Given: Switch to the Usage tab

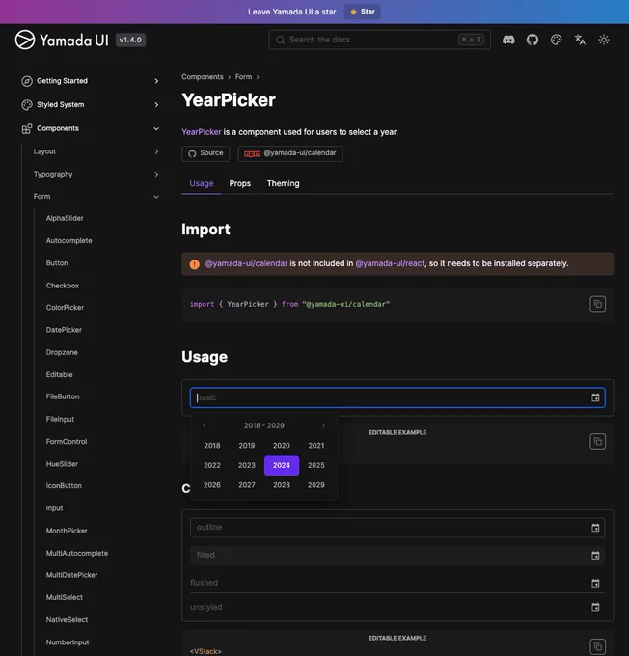Looking at the screenshot, I should click(x=202, y=183).
